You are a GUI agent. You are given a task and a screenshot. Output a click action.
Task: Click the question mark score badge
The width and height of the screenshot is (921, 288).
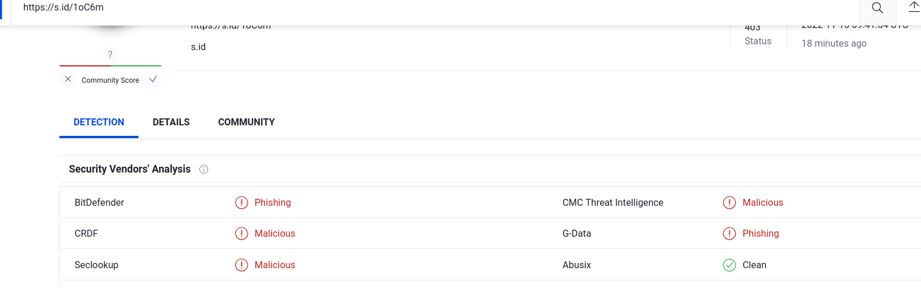(110, 55)
